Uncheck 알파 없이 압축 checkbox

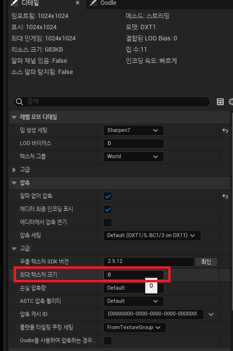tap(108, 196)
